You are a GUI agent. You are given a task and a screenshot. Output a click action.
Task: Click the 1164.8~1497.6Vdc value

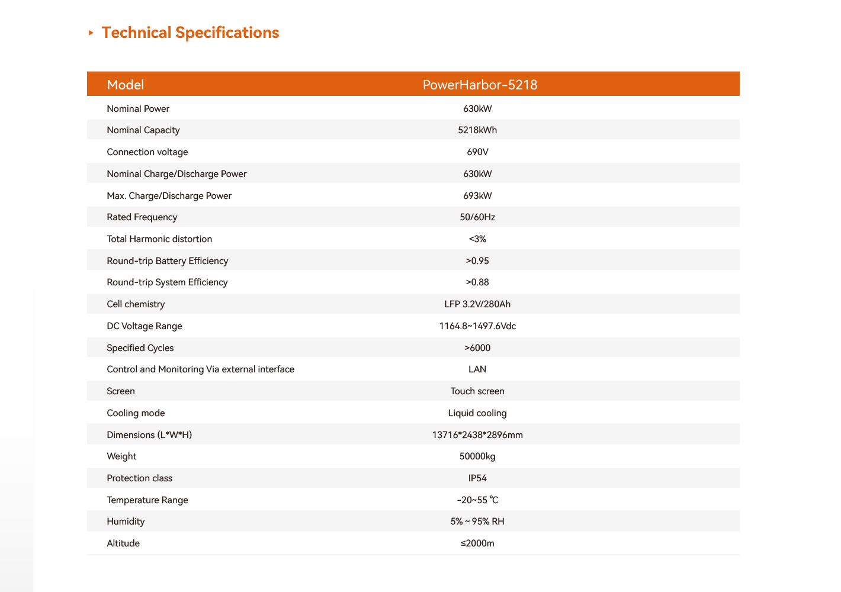477,326
